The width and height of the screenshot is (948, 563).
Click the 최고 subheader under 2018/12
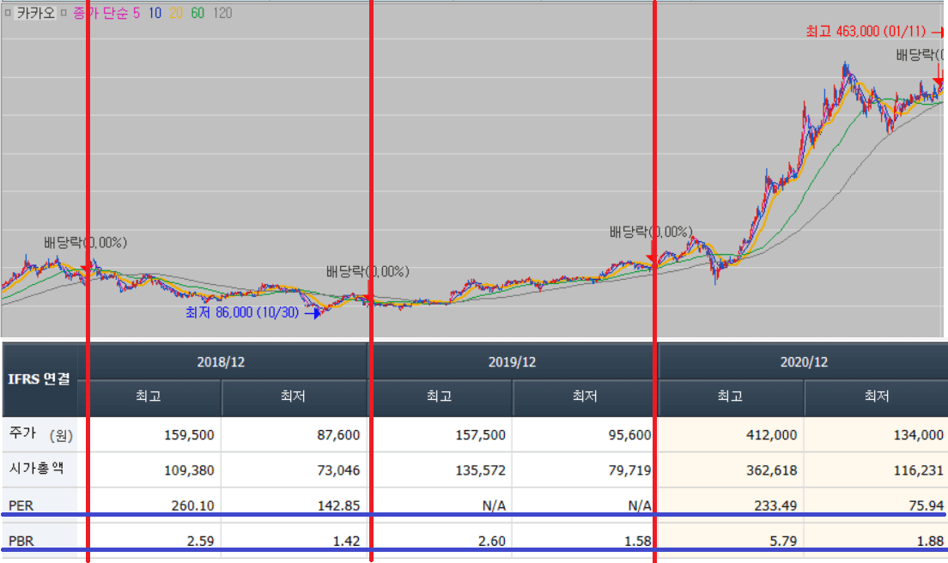tap(149, 397)
